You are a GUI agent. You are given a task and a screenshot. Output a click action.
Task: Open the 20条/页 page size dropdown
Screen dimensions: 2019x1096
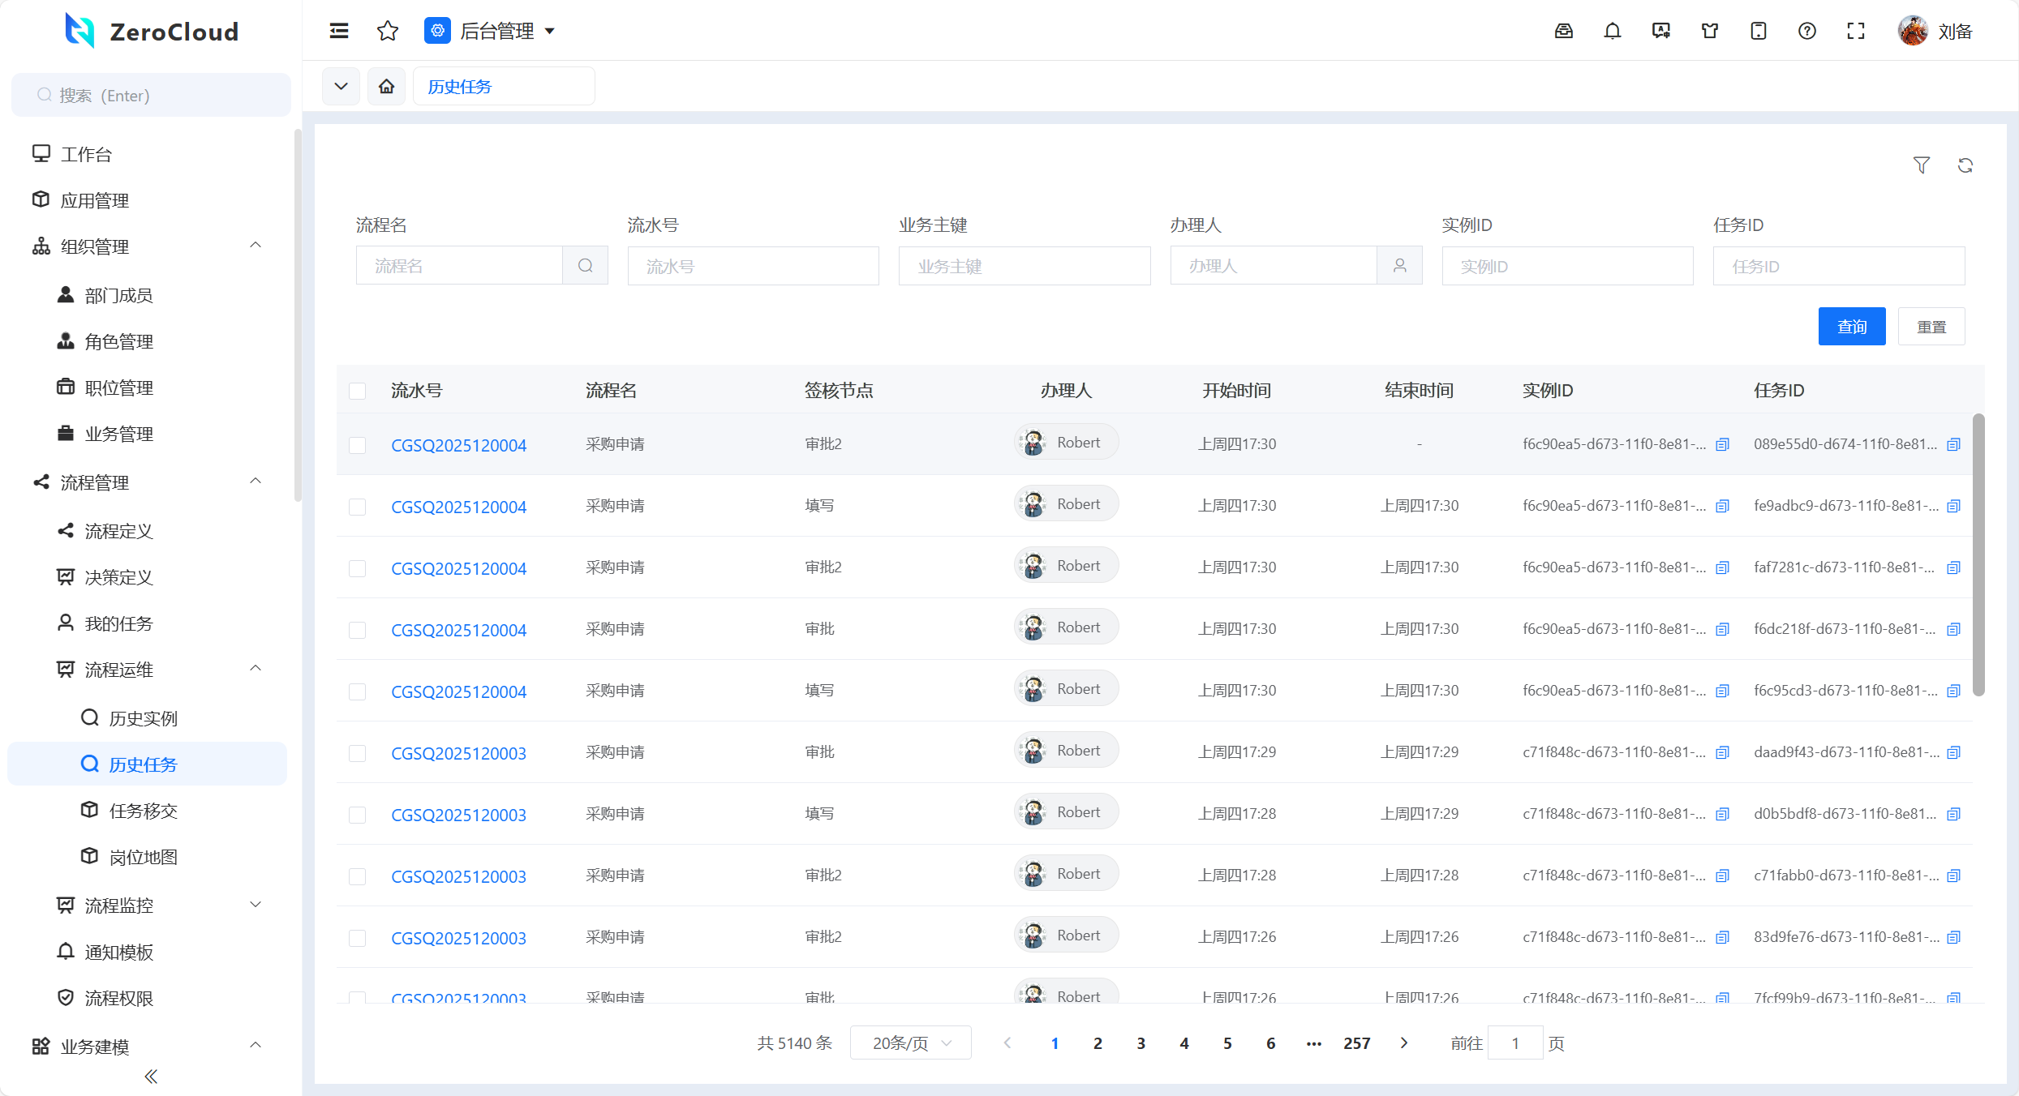(910, 1043)
